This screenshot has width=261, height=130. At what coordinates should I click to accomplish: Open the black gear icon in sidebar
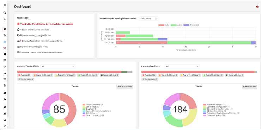pyautogui.click(x=5, y=99)
